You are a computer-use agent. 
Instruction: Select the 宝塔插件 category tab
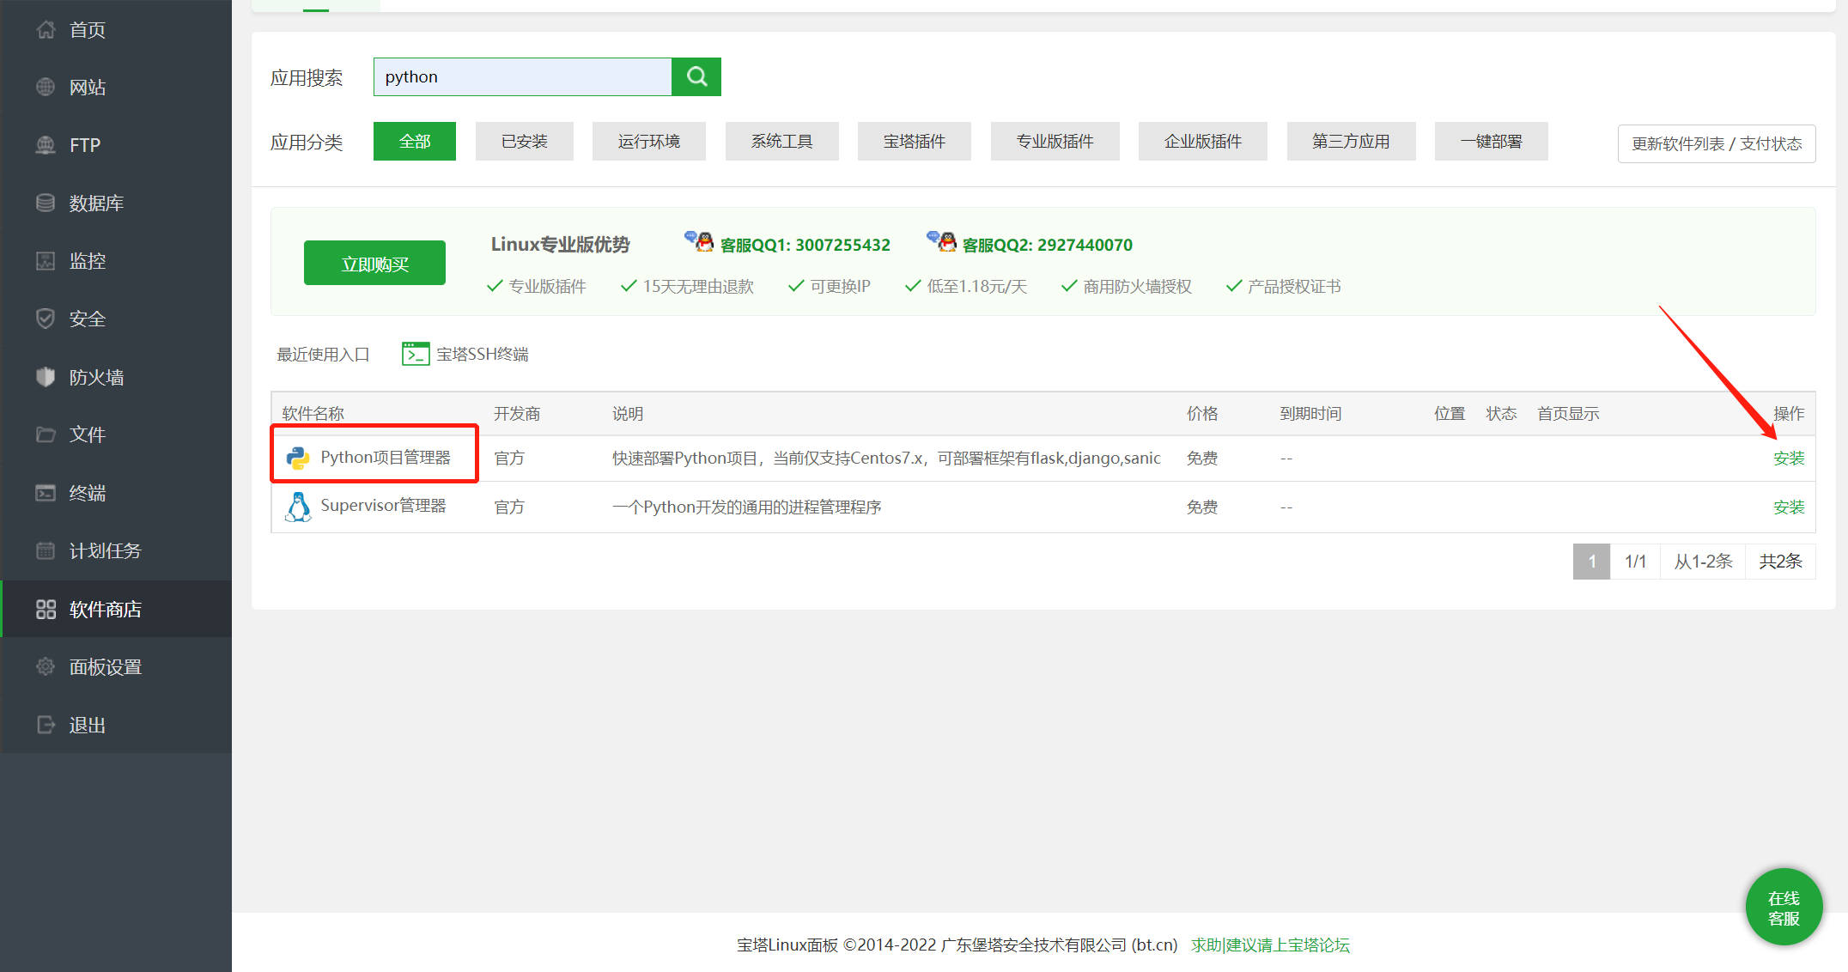click(x=915, y=141)
